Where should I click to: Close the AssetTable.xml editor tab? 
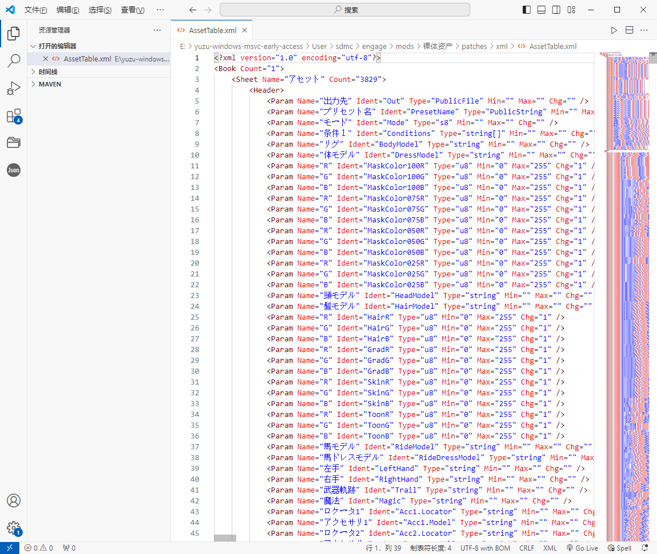(244, 30)
